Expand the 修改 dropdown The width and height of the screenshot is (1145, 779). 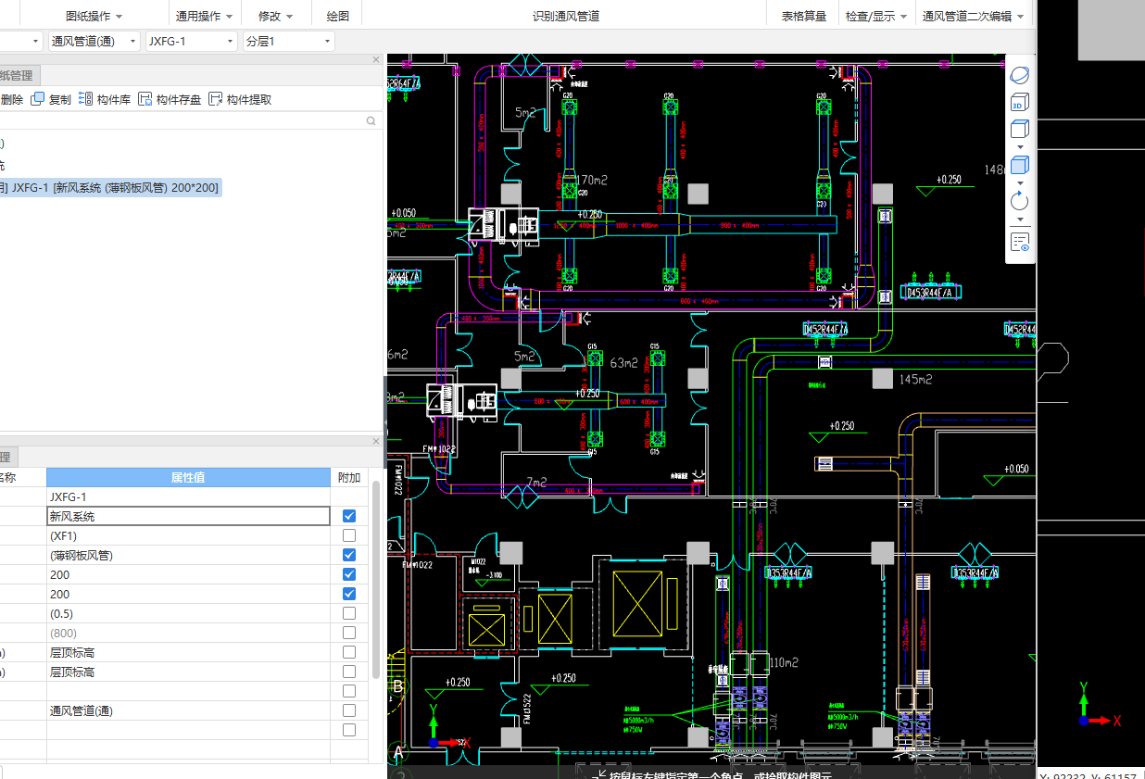click(275, 16)
